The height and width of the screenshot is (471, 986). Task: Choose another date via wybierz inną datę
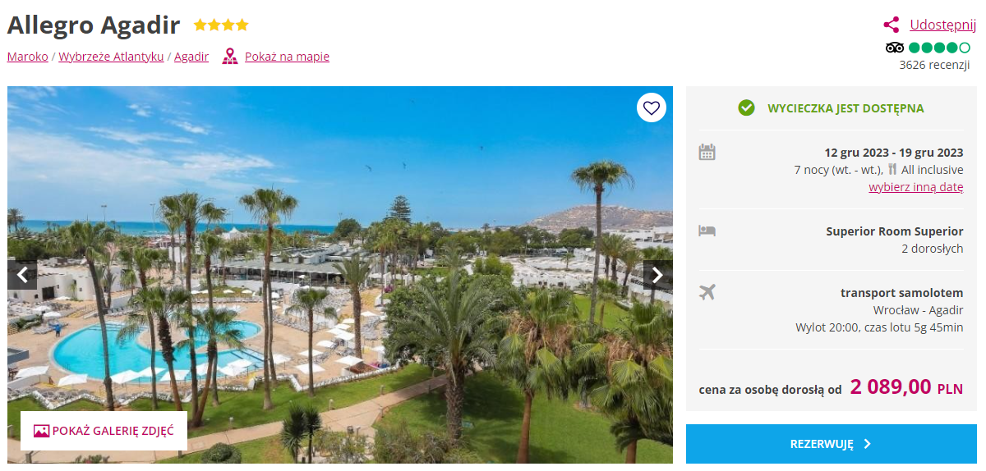916,187
